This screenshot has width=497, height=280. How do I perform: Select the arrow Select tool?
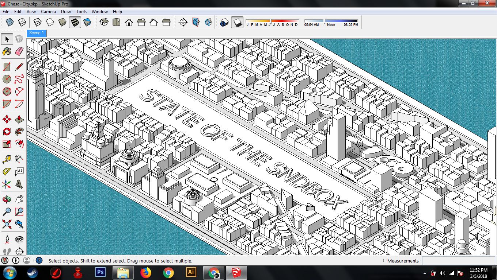click(x=7, y=39)
